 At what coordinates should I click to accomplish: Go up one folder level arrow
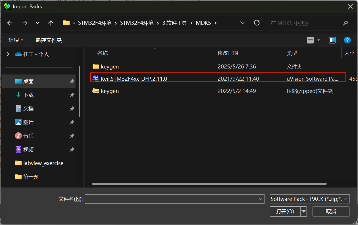(x=51, y=23)
